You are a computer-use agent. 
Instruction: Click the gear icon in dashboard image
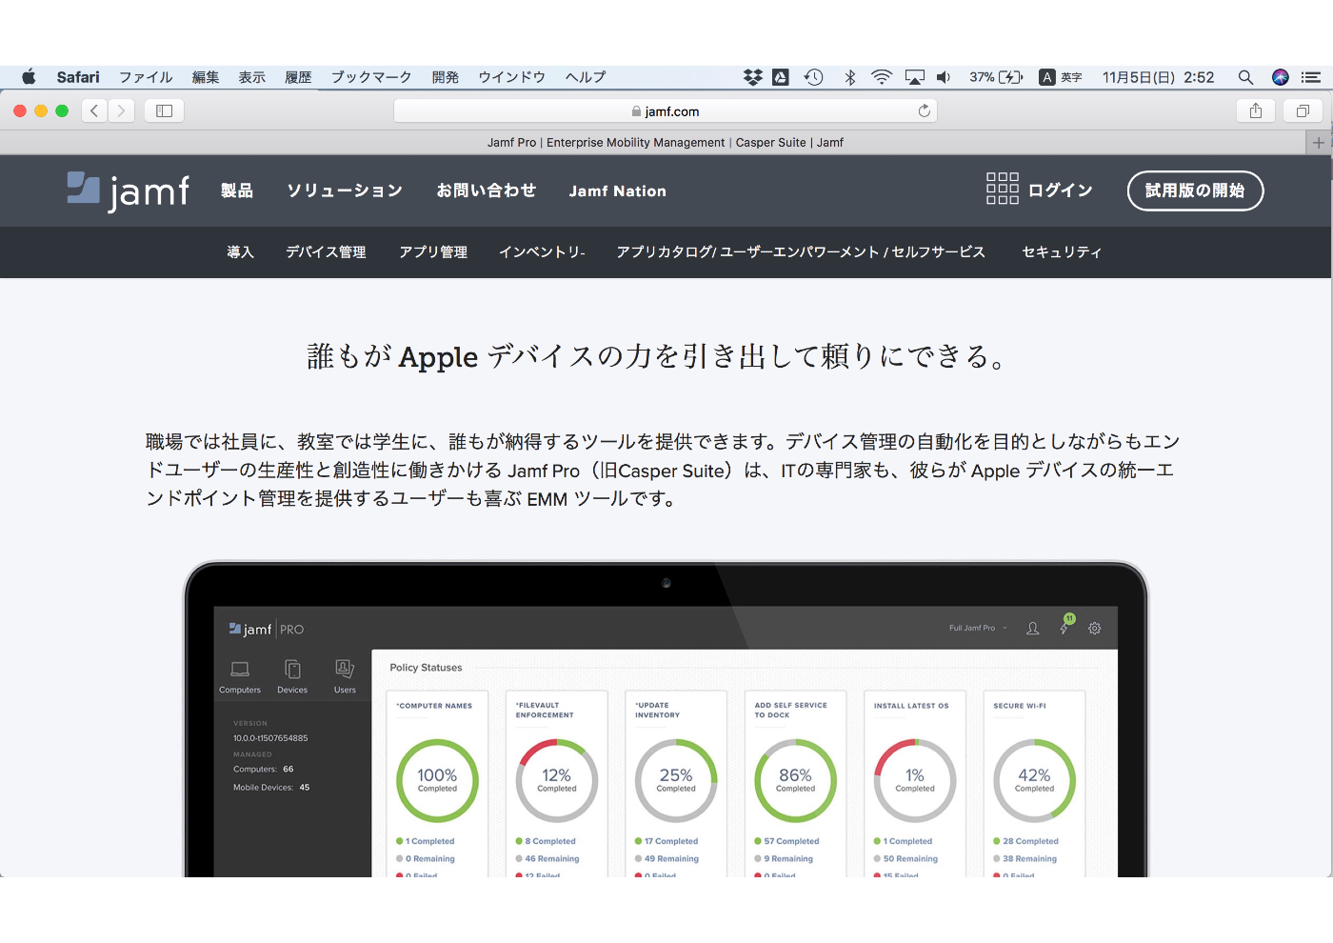pos(1095,629)
